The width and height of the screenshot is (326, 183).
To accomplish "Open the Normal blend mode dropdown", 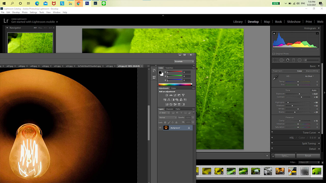I will pyautogui.click(x=168, y=117).
